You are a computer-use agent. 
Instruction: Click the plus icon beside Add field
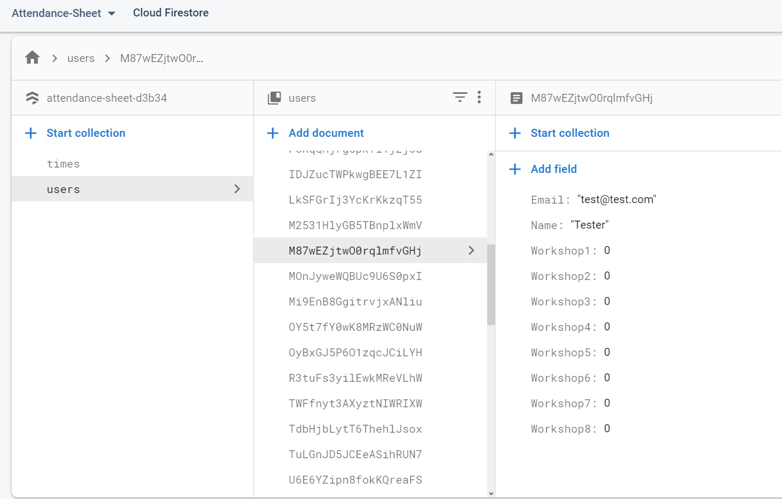point(515,169)
